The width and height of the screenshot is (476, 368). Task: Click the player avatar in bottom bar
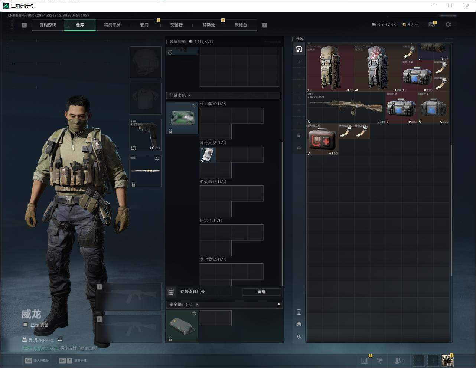click(447, 360)
